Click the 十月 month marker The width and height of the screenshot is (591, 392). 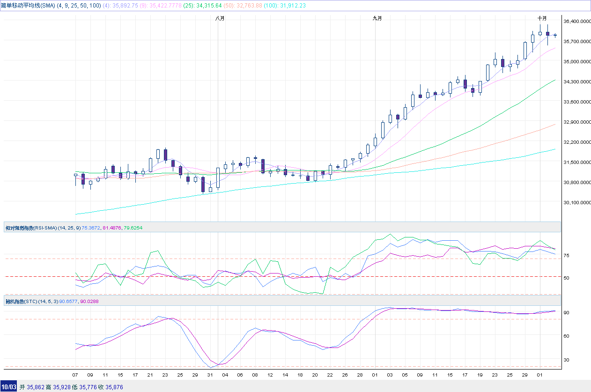pos(542,18)
